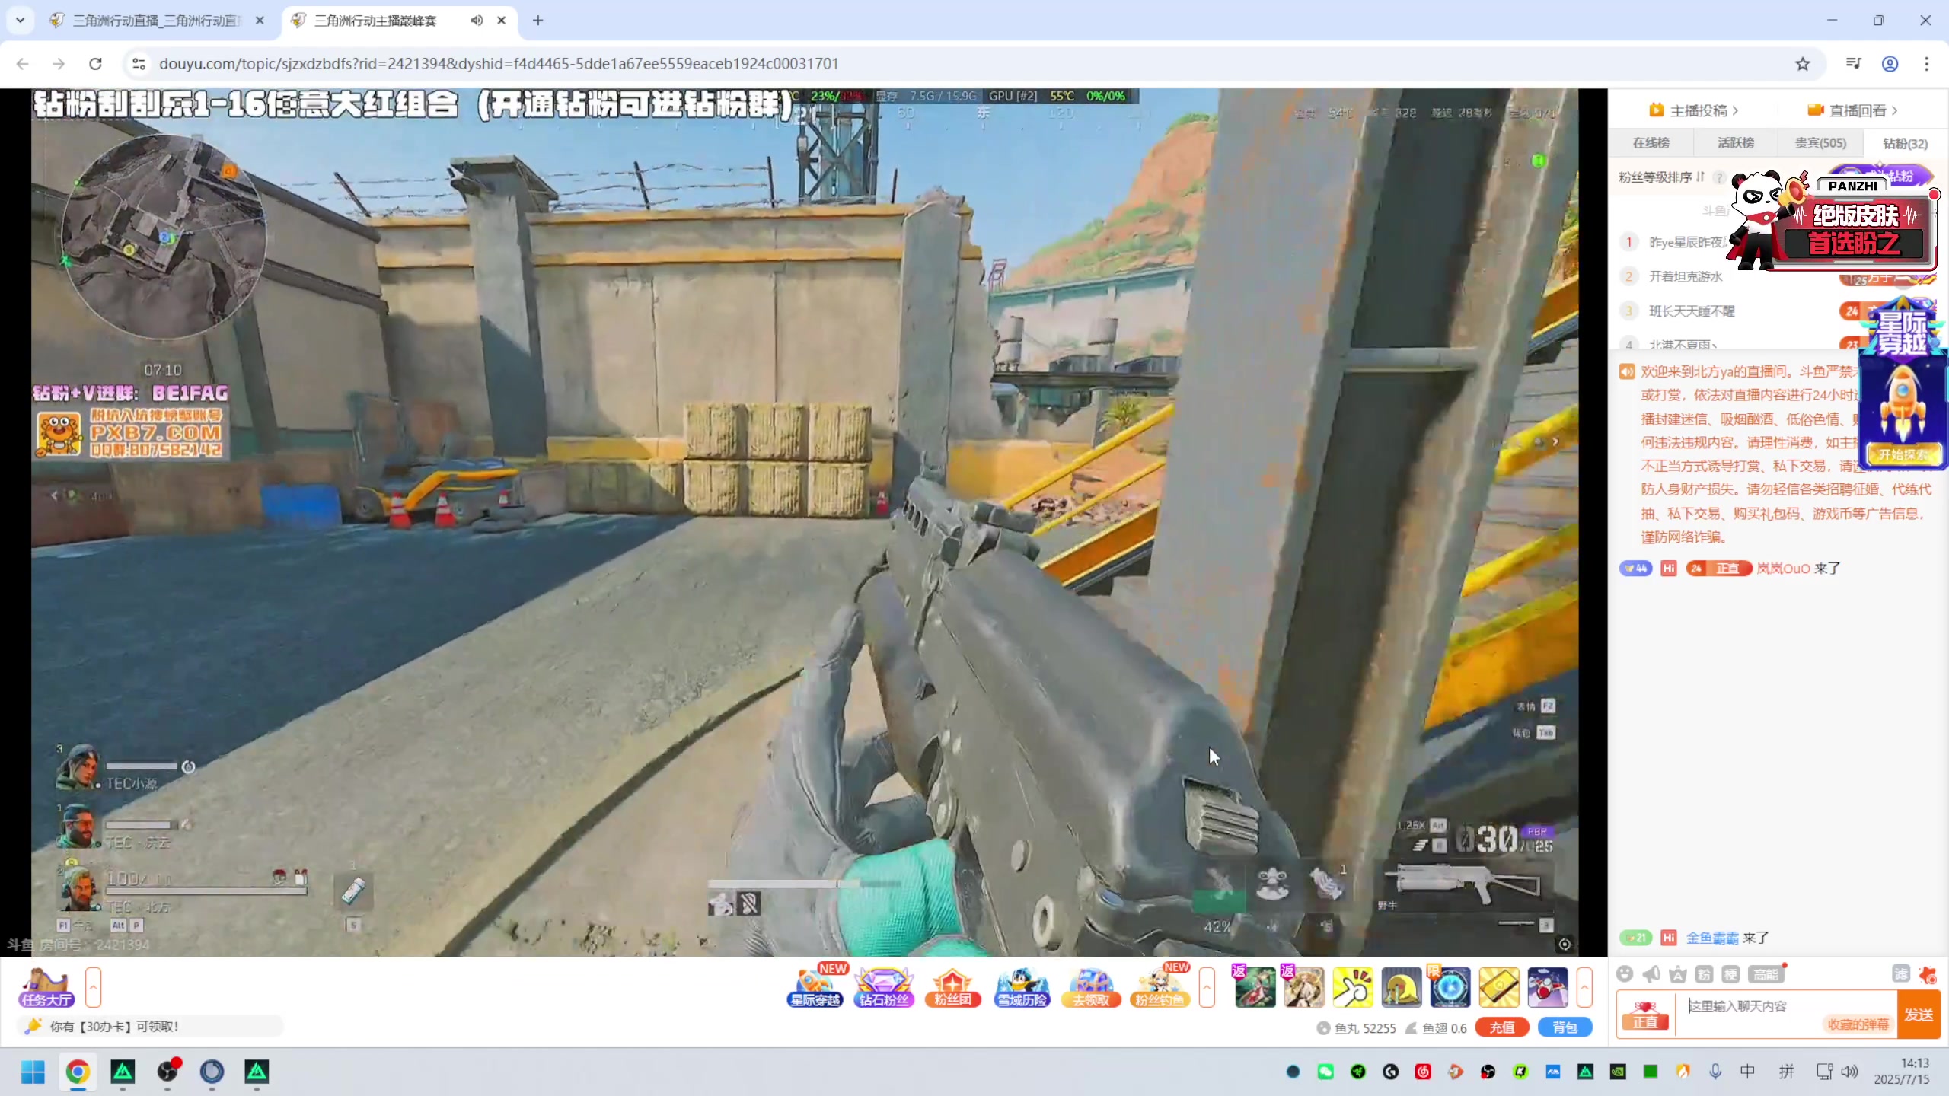Screen dimensions: 1949x1096
Task: Open the Chrome profile icon
Action: (1890, 64)
